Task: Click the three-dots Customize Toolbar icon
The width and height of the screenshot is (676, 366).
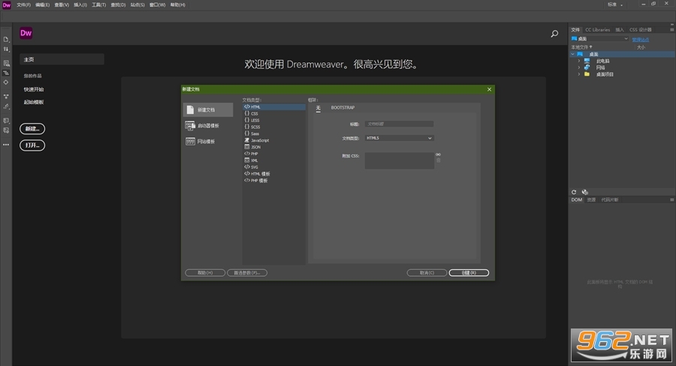Action: pyautogui.click(x=6, y=145)
